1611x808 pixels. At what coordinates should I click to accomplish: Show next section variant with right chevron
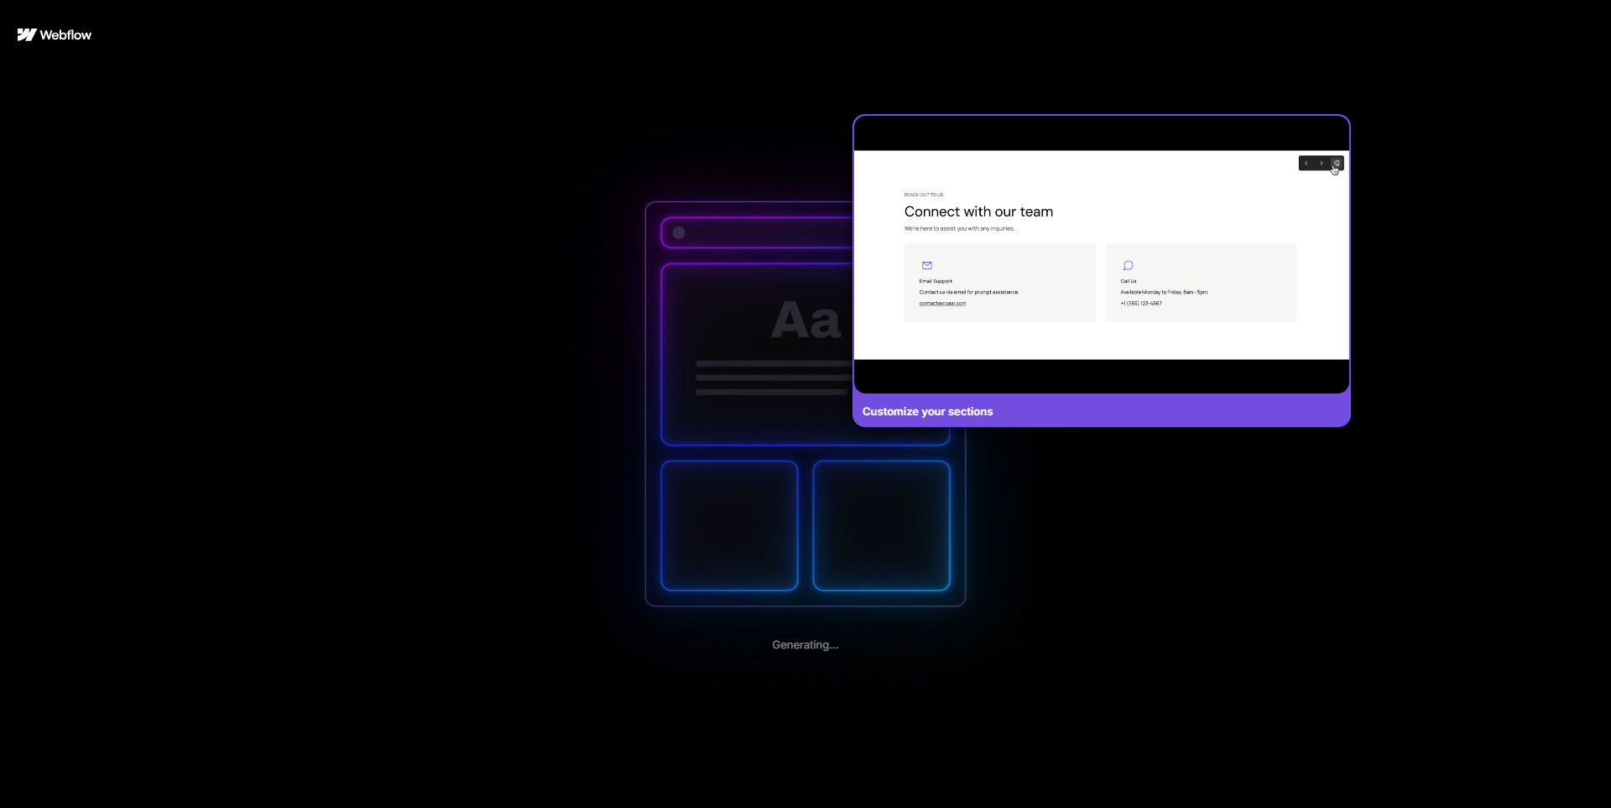click(x=1322, y=164)
